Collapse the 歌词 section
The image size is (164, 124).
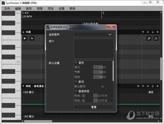click(76, 82)
